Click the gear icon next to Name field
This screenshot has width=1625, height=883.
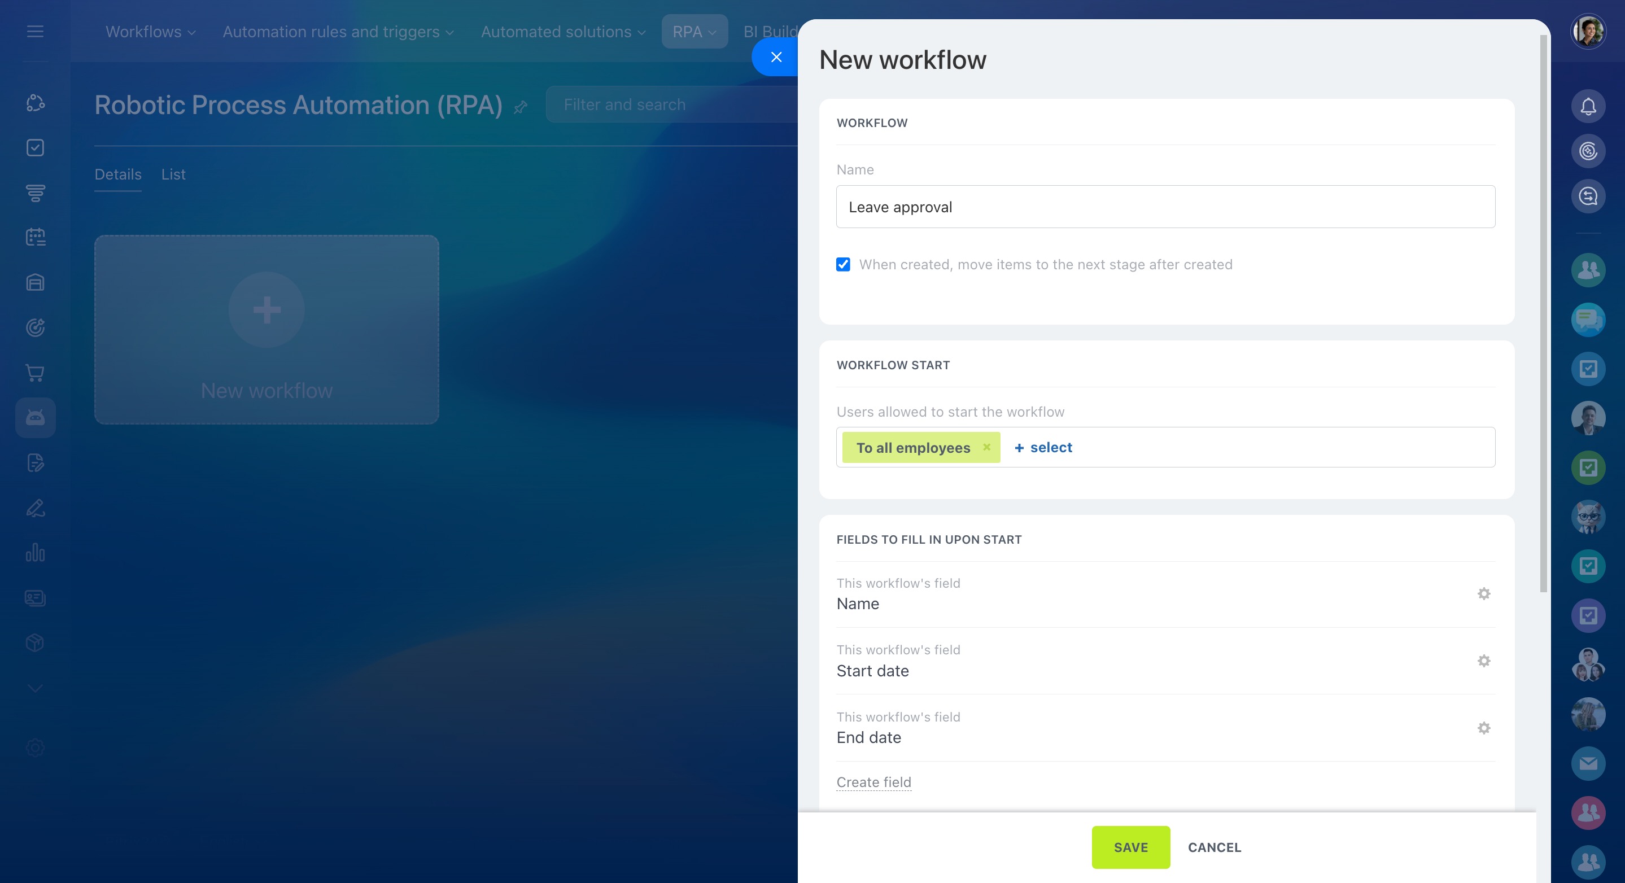(1484, 593)
